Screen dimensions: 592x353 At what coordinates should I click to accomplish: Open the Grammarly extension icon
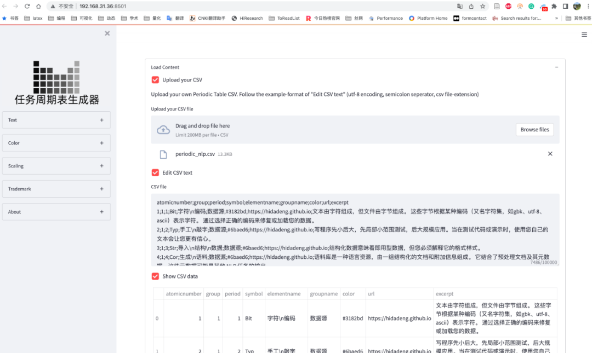(x=531, y=6)
